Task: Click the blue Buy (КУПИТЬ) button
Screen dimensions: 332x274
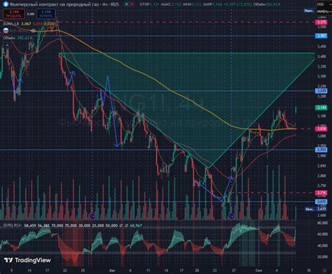Action: pos(46,14)
